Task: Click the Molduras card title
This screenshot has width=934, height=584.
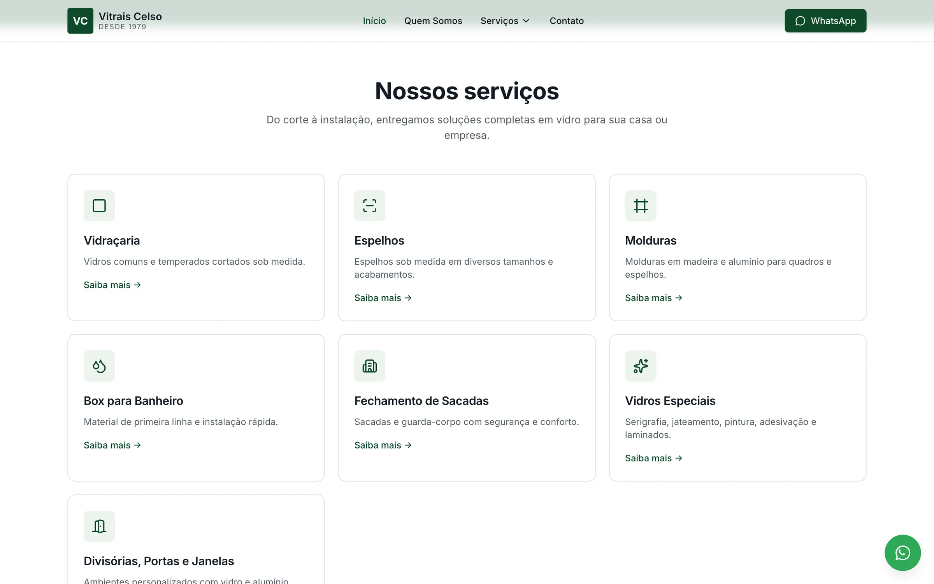Action: point(651,241)
